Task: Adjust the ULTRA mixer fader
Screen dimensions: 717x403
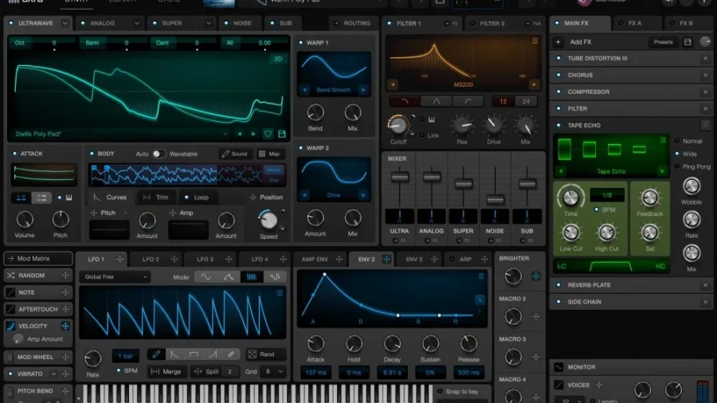Action: (x=400, y=177)
